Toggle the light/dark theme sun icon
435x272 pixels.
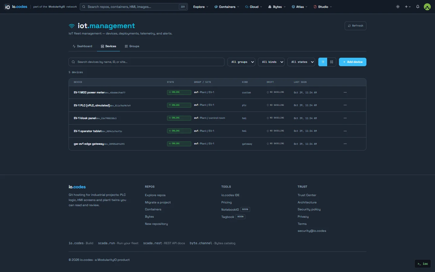(x=398, y=7)
